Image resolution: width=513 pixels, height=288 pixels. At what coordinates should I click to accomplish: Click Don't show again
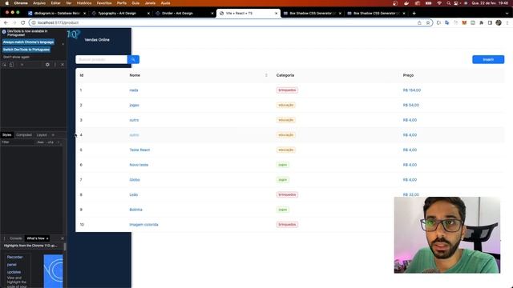[16, 57]
